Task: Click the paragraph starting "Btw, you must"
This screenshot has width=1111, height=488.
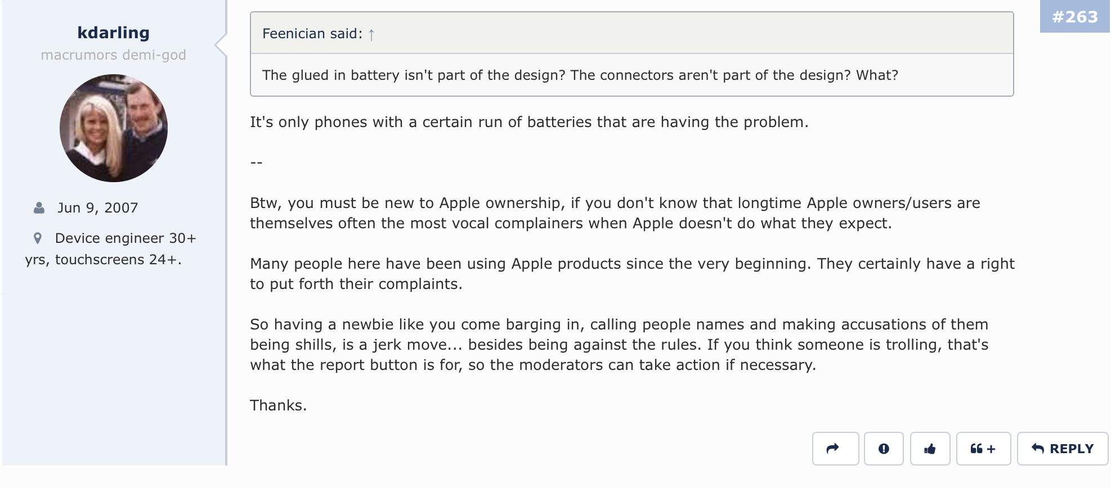Action: click(615, 213)
